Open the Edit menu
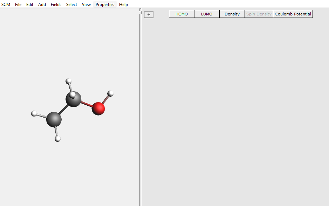 coord(30,5)
